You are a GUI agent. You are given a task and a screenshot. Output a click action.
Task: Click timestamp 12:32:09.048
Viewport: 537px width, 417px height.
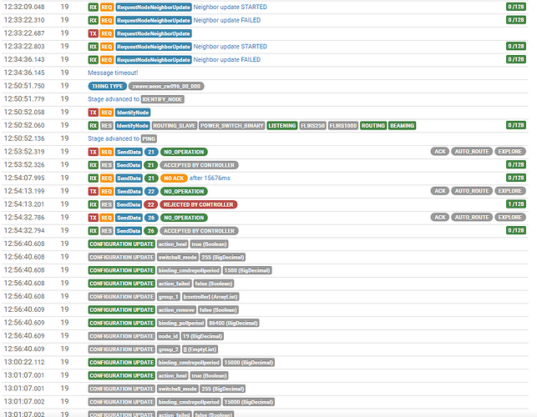(x=24, y=7)
